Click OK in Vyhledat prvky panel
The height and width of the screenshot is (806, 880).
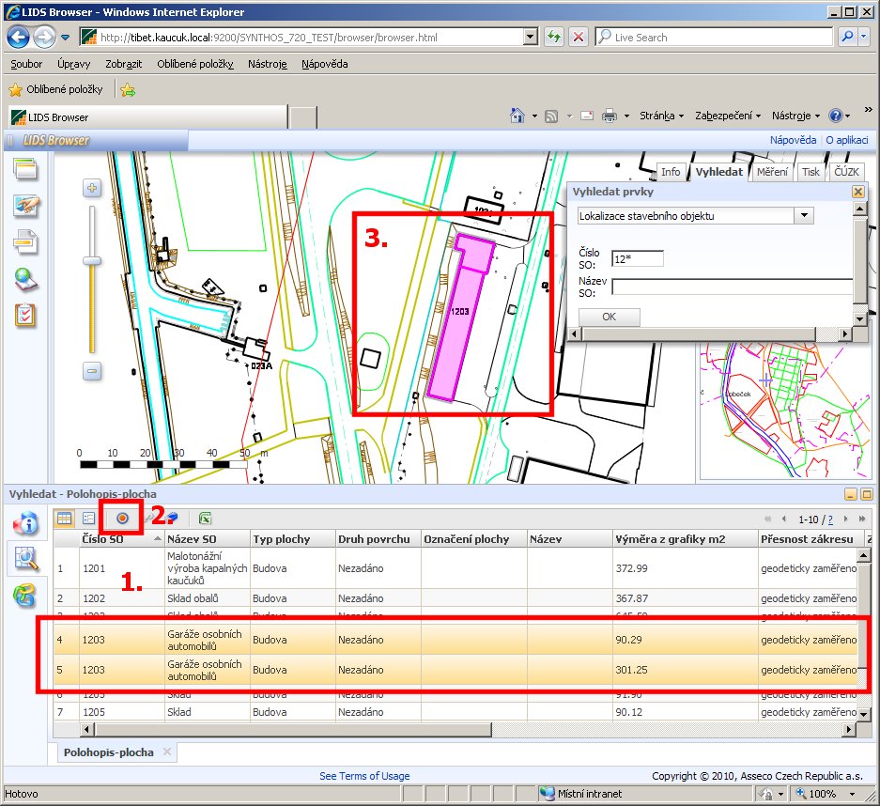(x=609, y=317)
